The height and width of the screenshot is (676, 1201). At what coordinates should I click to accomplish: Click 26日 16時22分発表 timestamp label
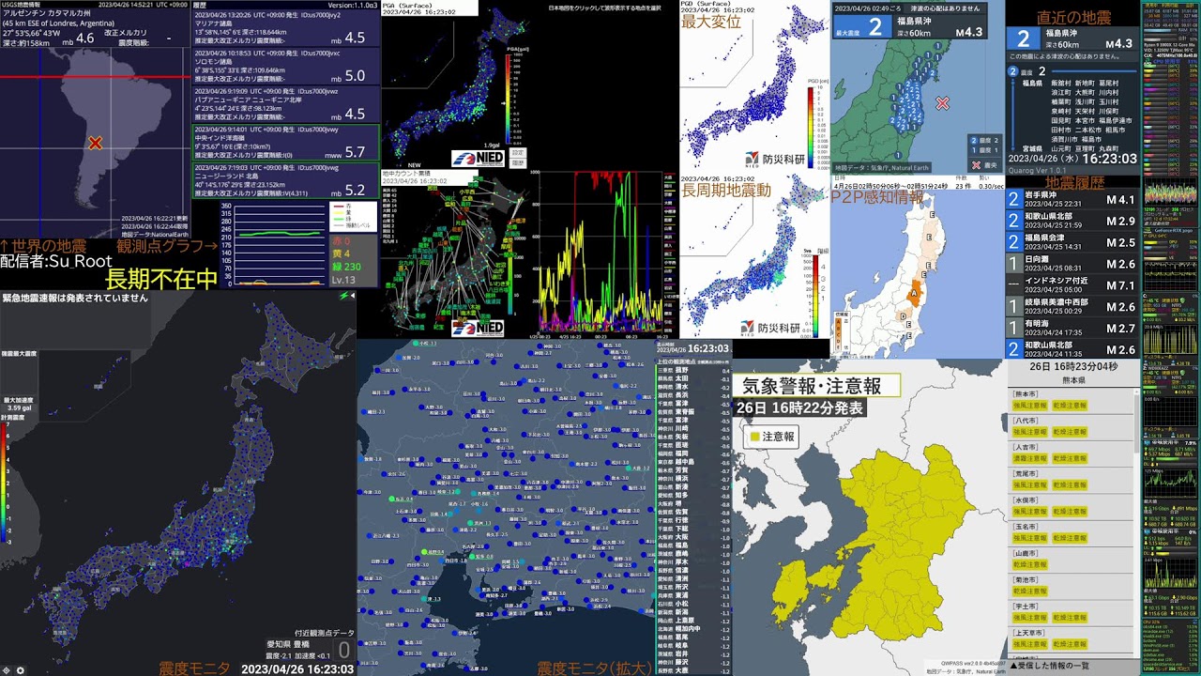799,408
